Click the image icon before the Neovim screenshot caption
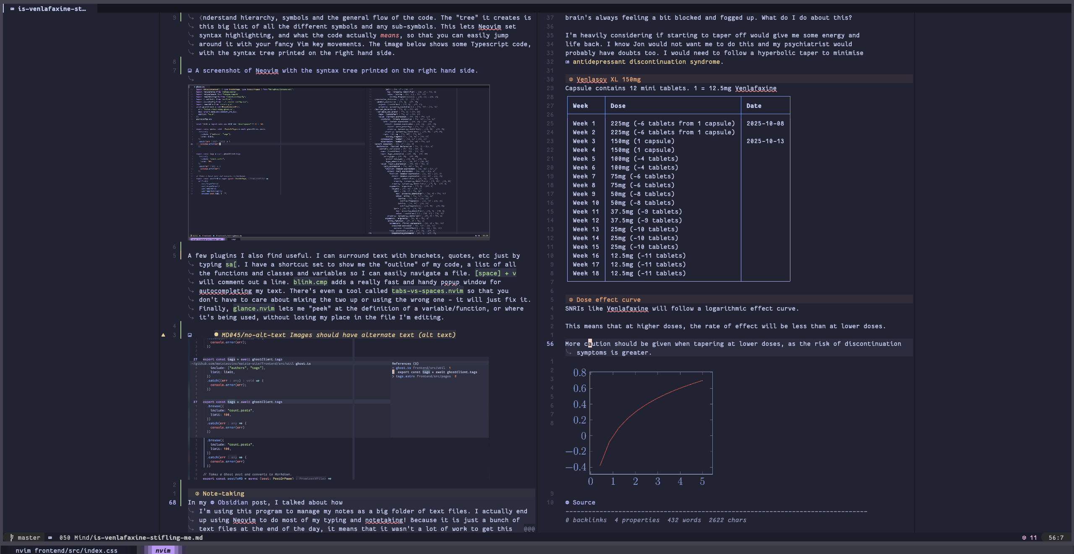Image resolution: width=1074 pixels, height=554 pixels. pyautogui.click(x=190, y=71)
